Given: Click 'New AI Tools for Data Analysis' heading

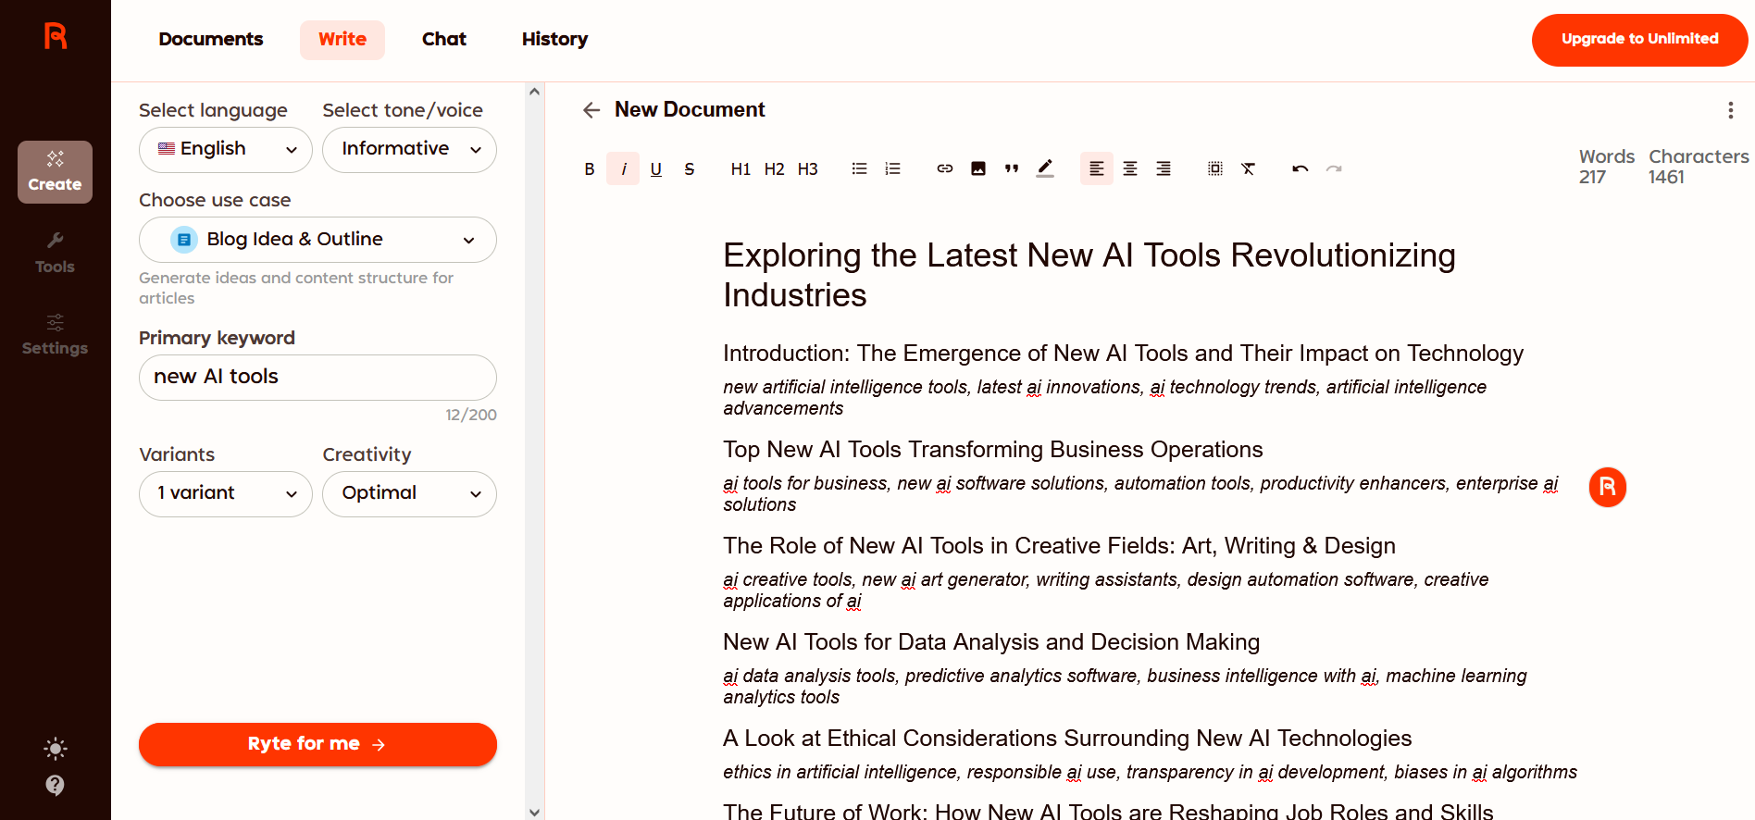Looking at the screenshot, I should 991,642.
